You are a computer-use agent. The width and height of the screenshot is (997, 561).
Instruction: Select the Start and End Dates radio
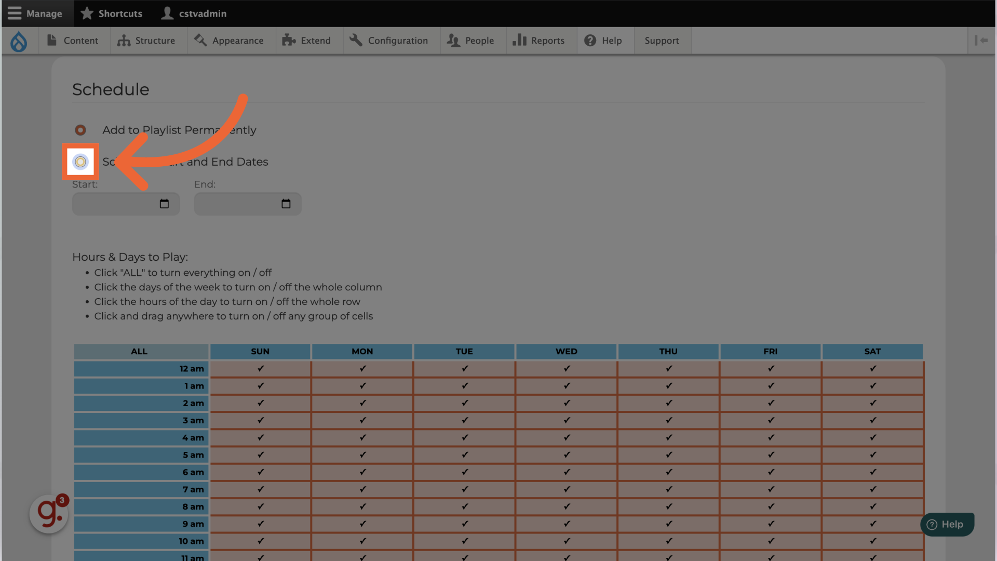(80, 162)
